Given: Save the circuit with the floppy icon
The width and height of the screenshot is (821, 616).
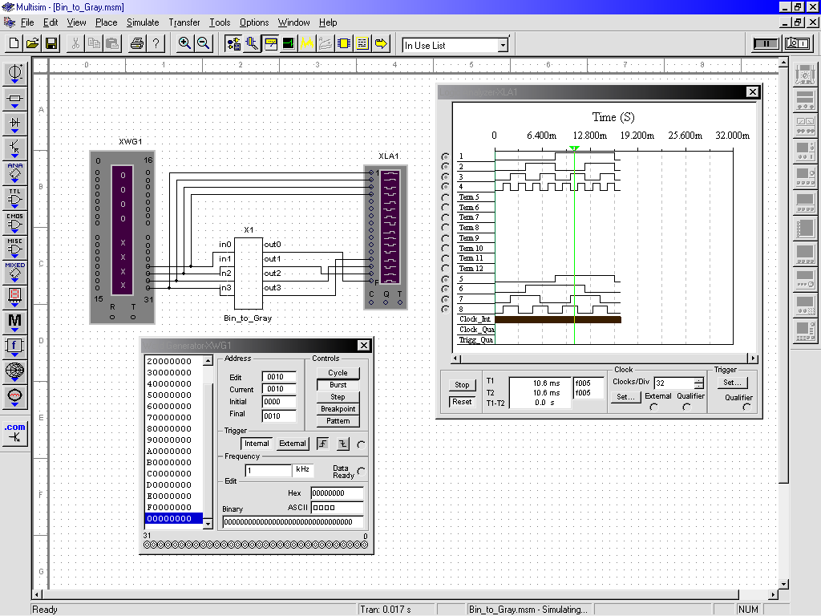Looking at the screenshot, I should pyautogui.click(x=51, y=43).
